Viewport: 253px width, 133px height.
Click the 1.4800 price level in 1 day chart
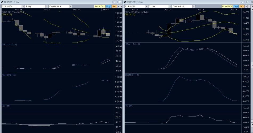tap(119, 13)
